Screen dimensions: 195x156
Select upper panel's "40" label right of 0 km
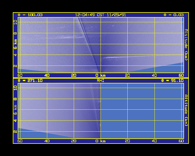click(x=154, y=75)
